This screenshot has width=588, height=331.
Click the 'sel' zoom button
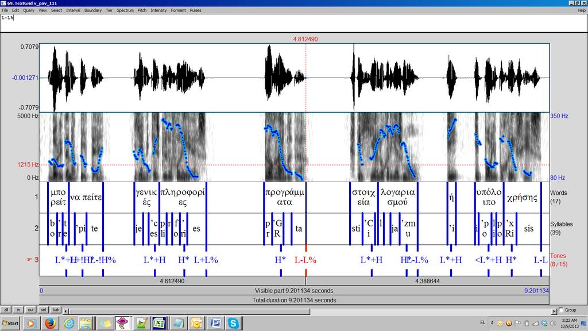pos(43,310)
